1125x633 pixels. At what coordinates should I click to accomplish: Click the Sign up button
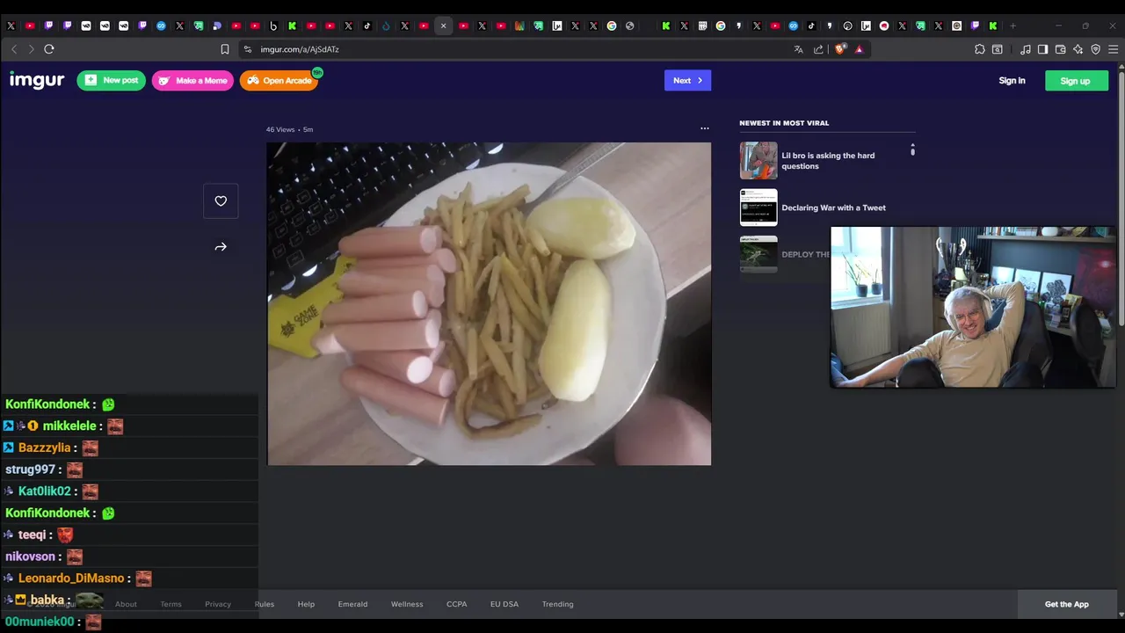pyautogui.click(x=1076, y=80)
